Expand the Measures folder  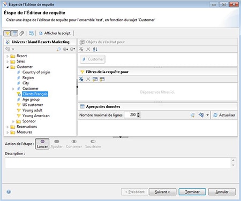tap(7, 133)
